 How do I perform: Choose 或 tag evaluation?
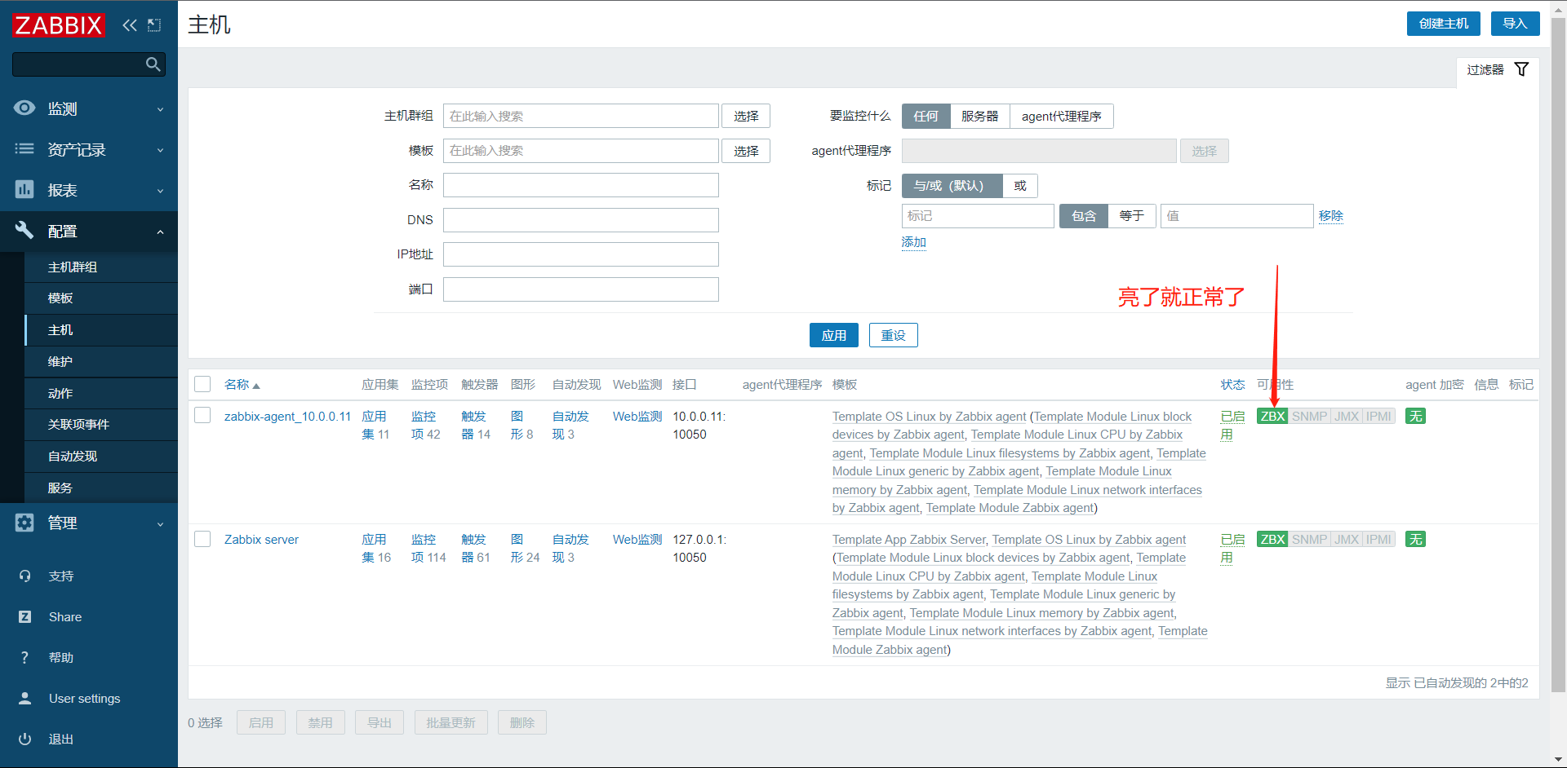tap(1020, 186)
